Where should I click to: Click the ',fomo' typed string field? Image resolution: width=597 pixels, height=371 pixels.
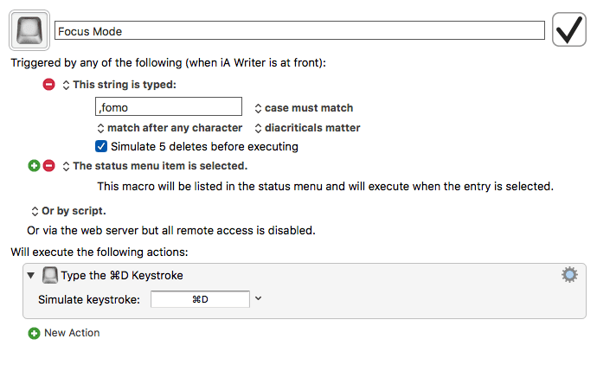(169, 106)
